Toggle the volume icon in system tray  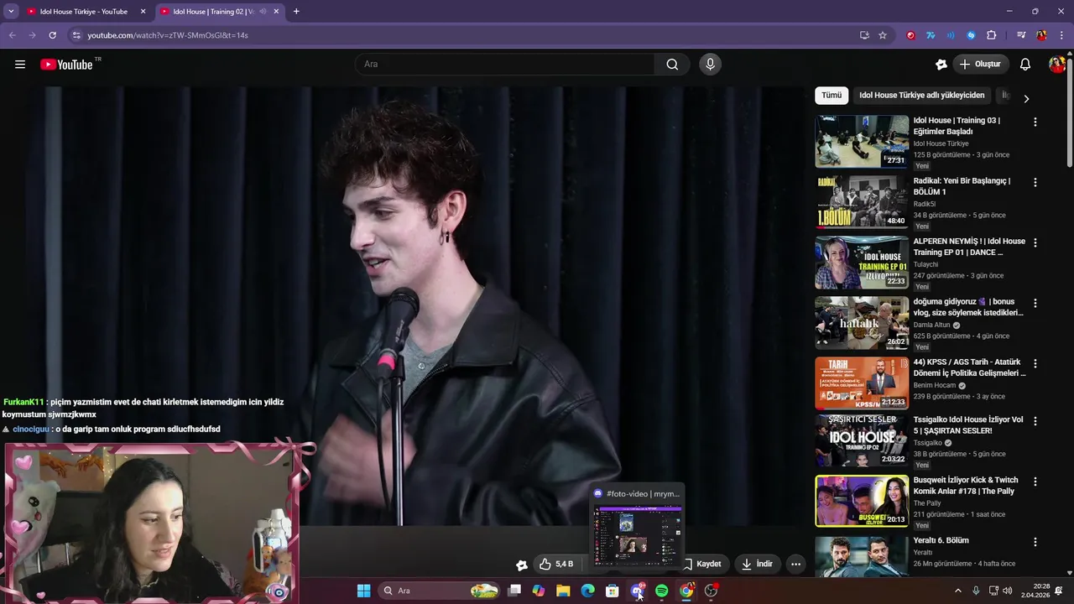click(x=1008, y=591)
